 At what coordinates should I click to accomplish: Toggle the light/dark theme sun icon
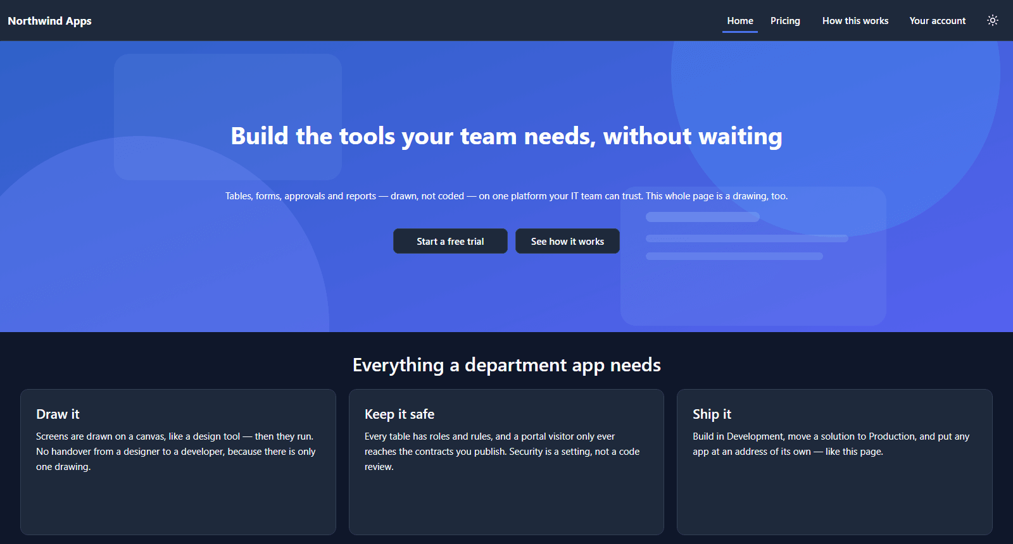pyautogui.click(x=993, y=20)
